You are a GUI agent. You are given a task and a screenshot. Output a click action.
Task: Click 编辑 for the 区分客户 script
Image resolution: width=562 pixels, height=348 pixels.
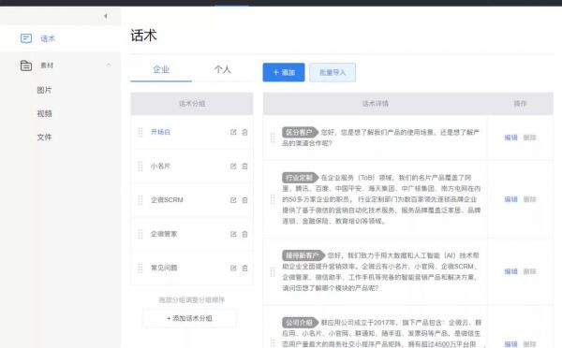click(x=510, y=138)
